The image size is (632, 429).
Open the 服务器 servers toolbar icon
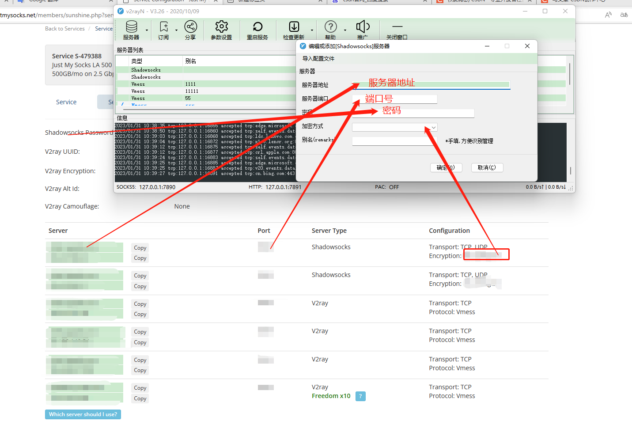point(131,30)
